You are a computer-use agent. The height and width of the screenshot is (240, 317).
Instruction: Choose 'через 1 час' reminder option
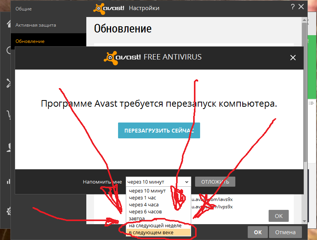pos(142,198)
